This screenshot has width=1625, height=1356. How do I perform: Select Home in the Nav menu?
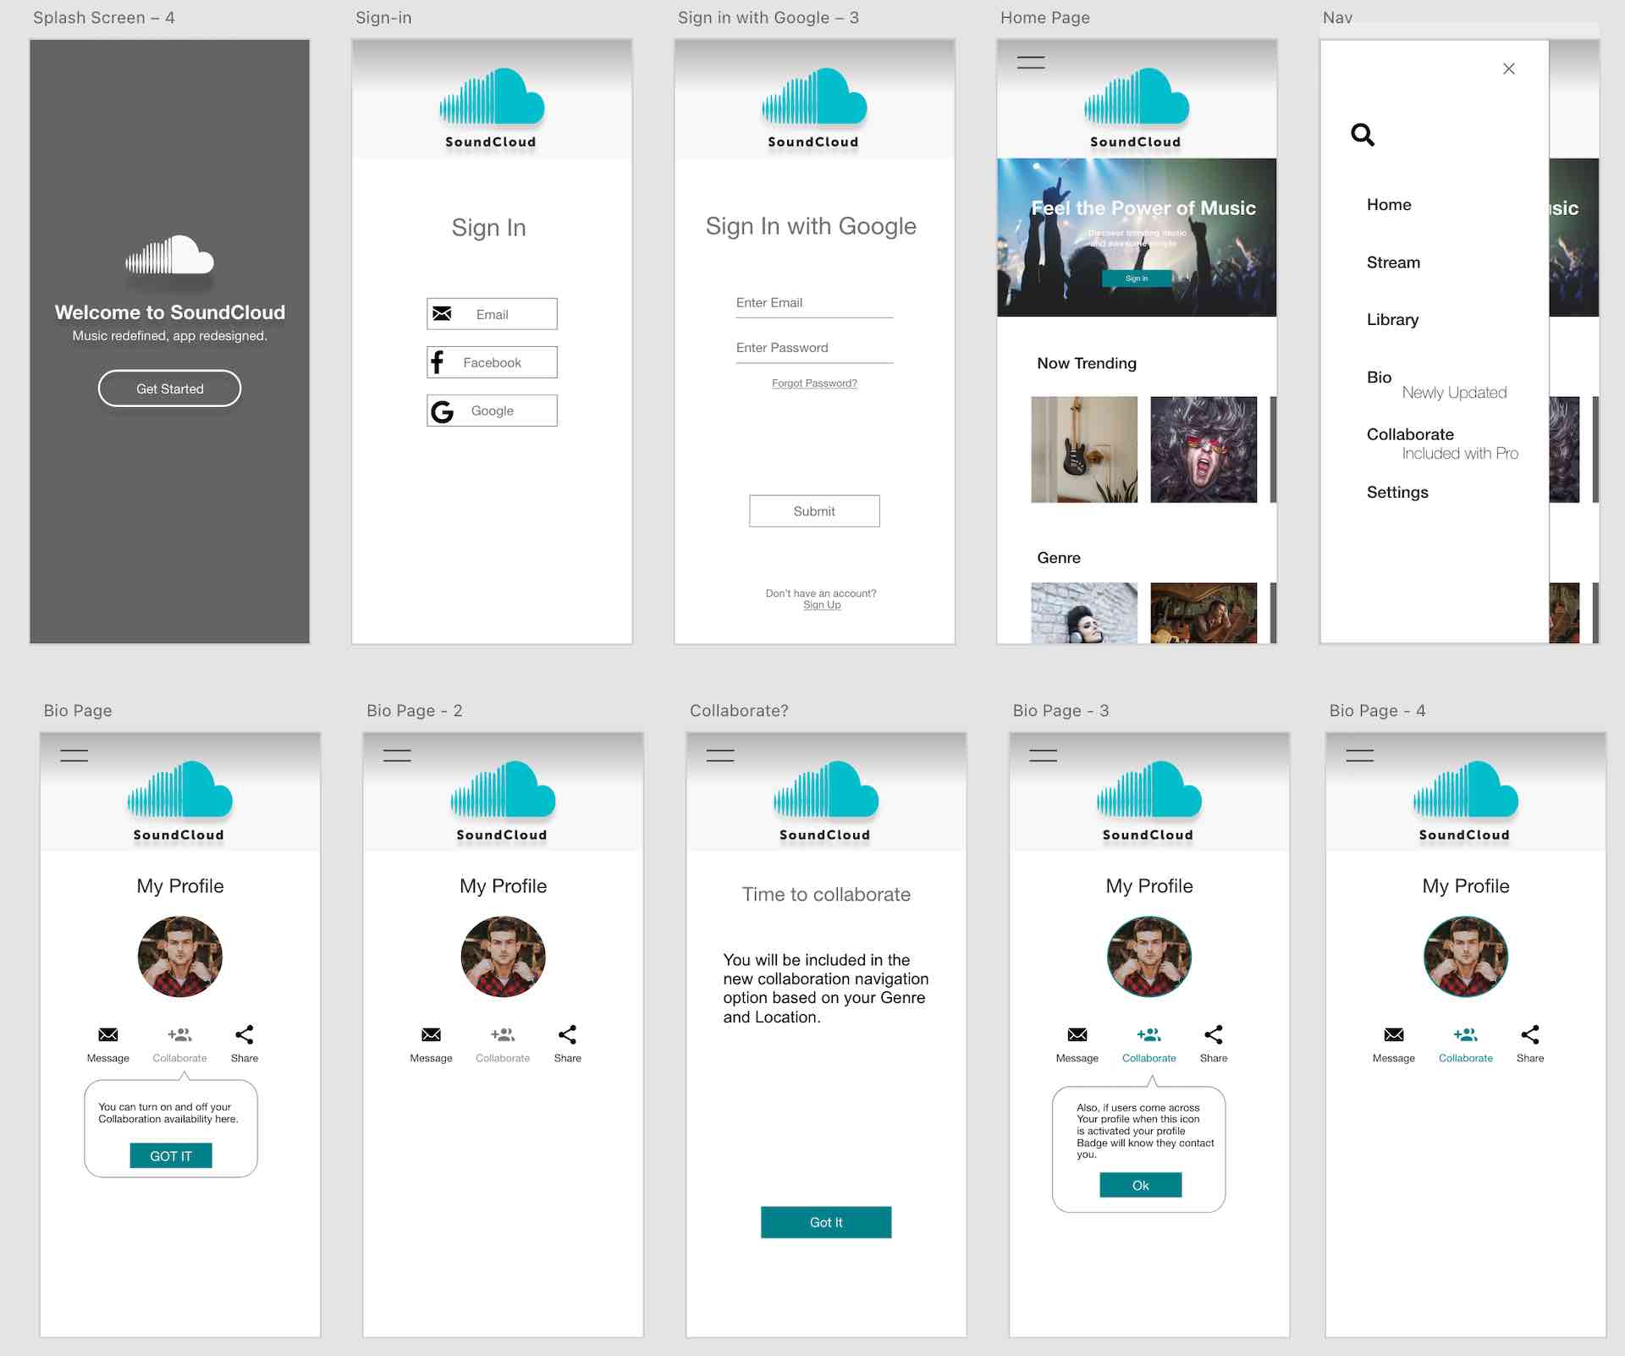click(1389, 205)
